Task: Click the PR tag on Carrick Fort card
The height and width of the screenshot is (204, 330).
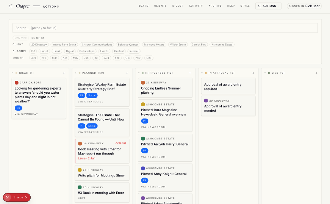Action: 18,108
